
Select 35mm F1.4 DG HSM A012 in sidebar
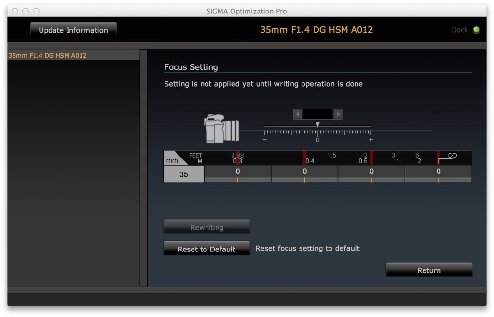[x=48, y=55]
